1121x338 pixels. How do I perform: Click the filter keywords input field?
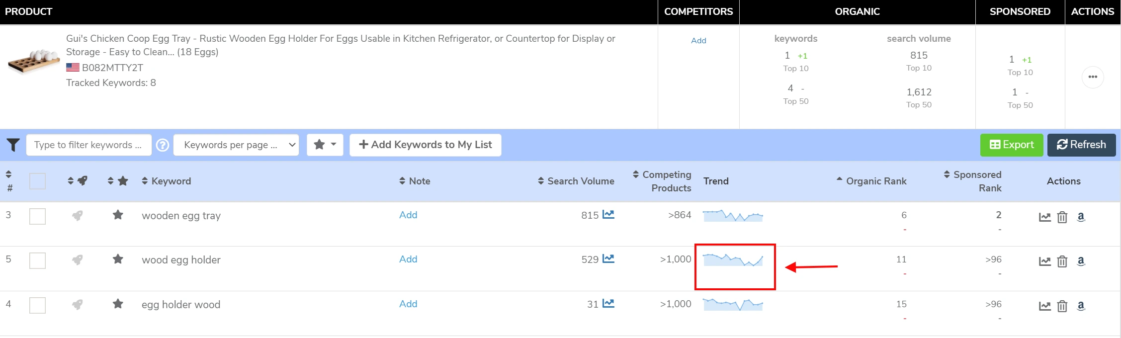[x=88, y=145]
